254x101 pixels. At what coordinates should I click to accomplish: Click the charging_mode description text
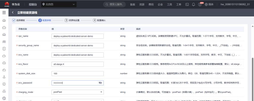(x=183, y=92)
